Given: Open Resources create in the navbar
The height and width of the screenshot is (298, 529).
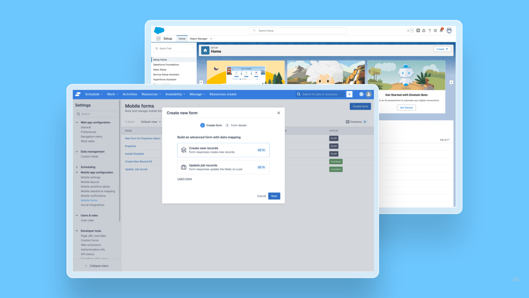Looking at the screenshot, I should pyautogui.click(x=223, y=94).
